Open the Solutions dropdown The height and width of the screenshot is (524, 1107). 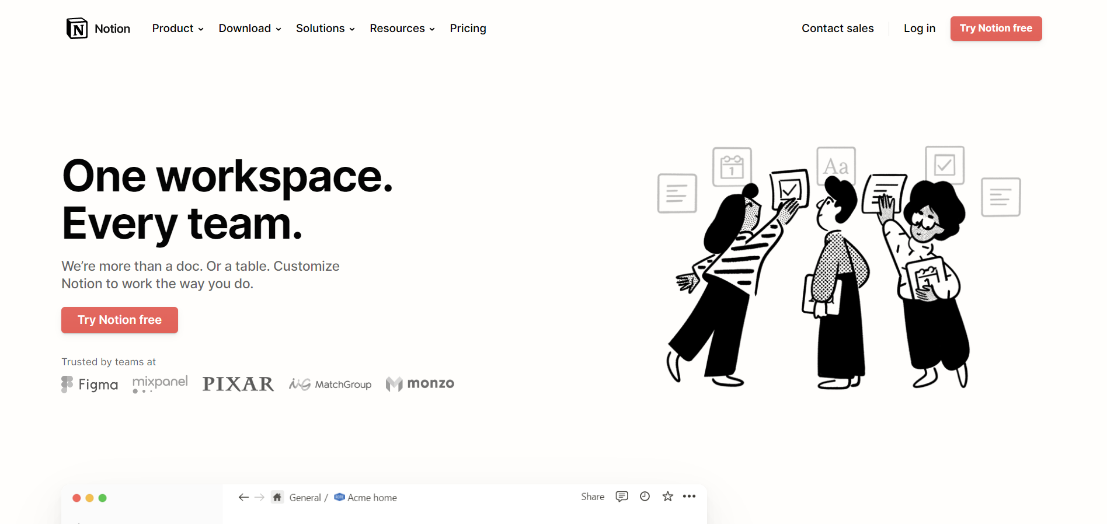(325, 28)
